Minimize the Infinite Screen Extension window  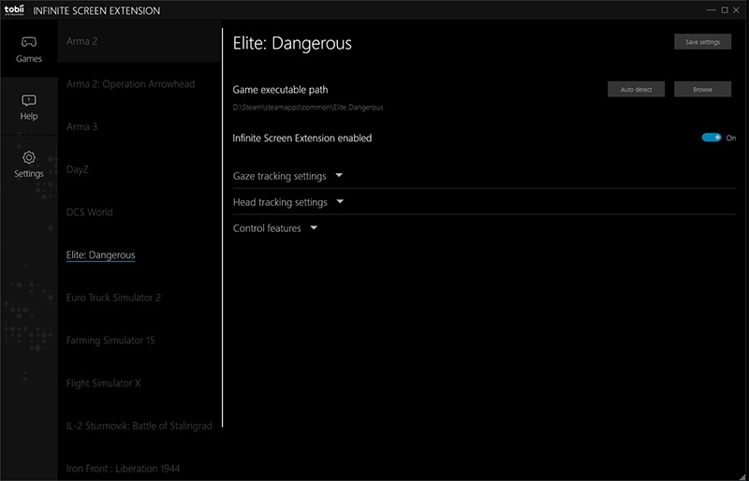click(712, 10)
